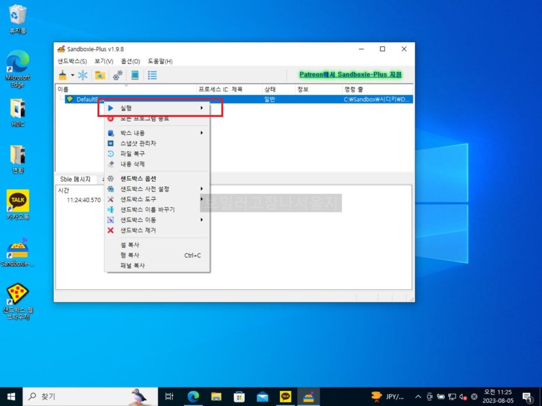Open Task View on the taskbar
This screenshot has height=406, width=542.
[169, 396]
